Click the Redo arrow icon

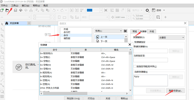point(62,10)
